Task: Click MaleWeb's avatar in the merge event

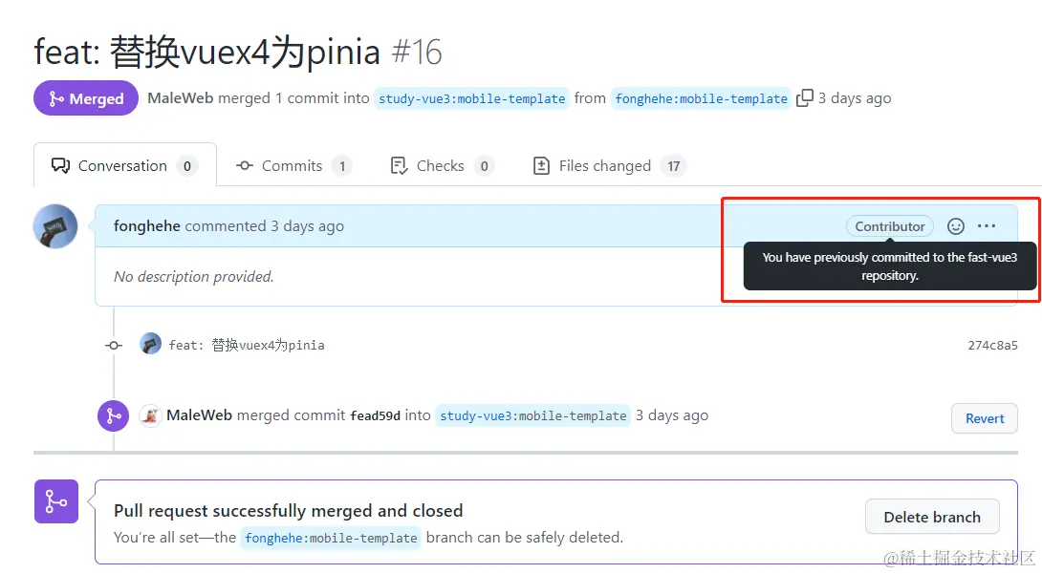Action: (150, 415)
